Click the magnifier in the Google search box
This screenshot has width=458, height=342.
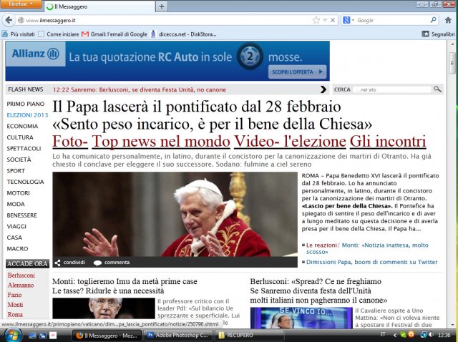pyautogui.click(x=433, y=20)
